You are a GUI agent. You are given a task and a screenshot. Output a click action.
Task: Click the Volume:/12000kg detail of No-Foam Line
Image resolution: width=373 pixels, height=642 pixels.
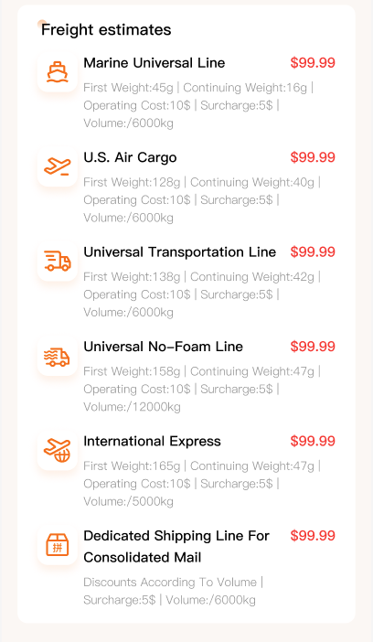point(132,407)
